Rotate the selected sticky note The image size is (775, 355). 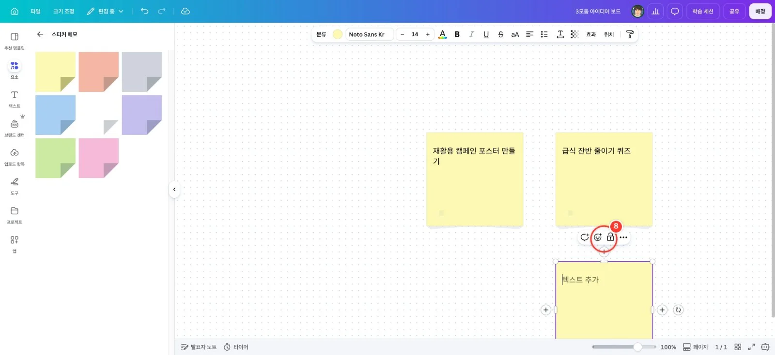coord(678,310)
